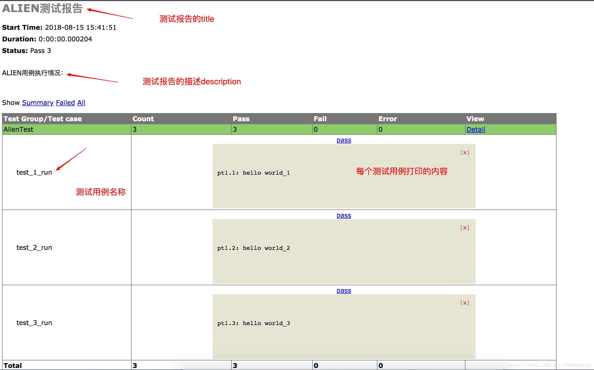The width and height of the screenshot is (594, 370).
Task: Close test_3_run output with [x]
Action: (x=465, y=303)
